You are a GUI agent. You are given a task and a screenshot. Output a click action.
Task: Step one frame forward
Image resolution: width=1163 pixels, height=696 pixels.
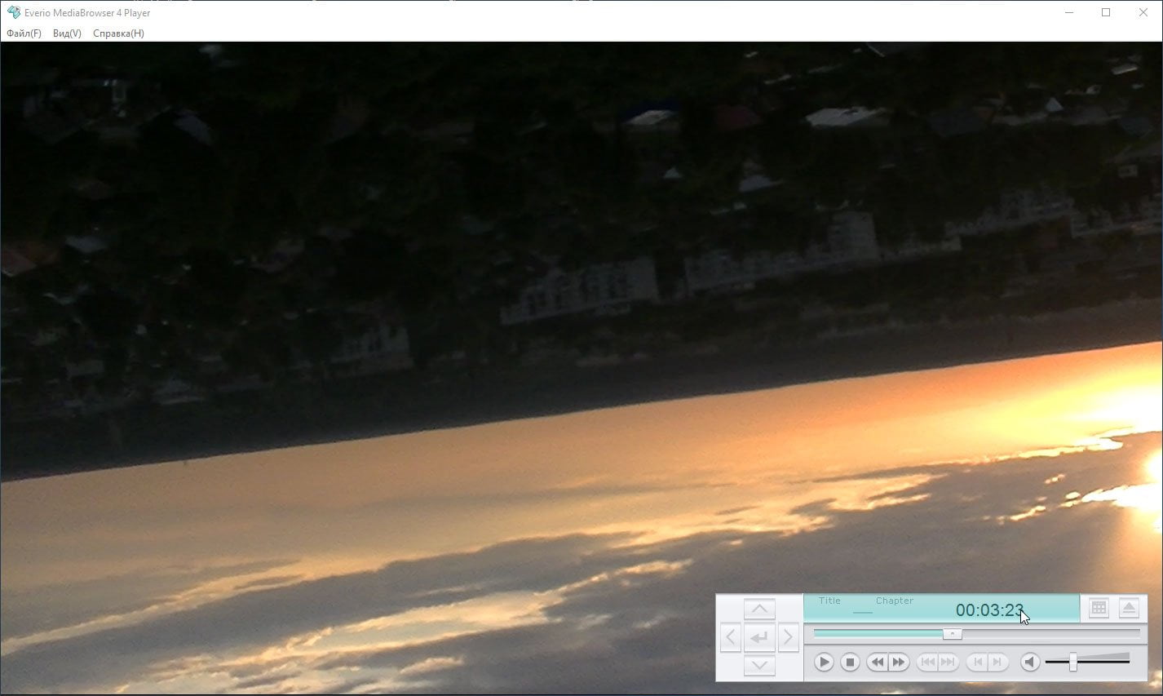[997, 663]
